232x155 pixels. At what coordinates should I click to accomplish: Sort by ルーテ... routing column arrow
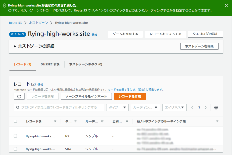coord(102,122)
